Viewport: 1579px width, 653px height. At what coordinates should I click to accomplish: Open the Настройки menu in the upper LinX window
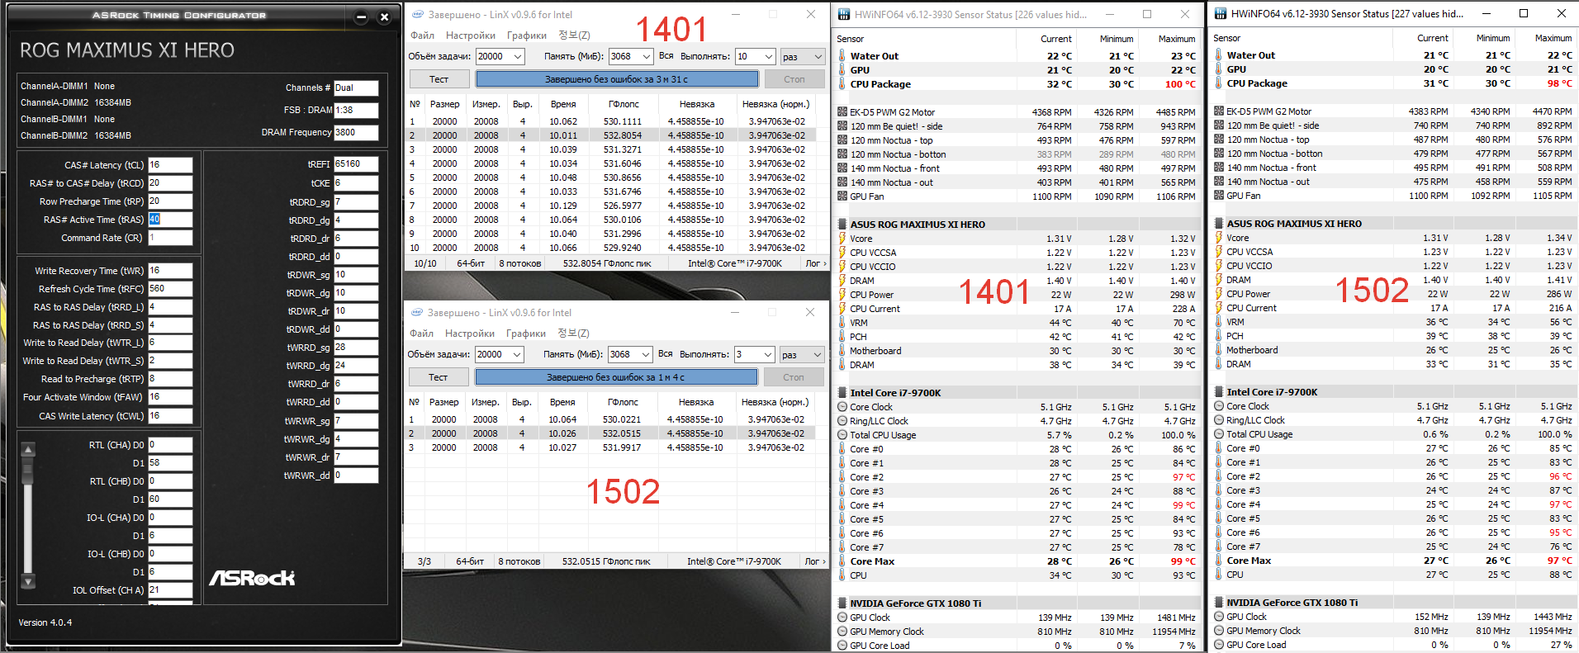471,35
